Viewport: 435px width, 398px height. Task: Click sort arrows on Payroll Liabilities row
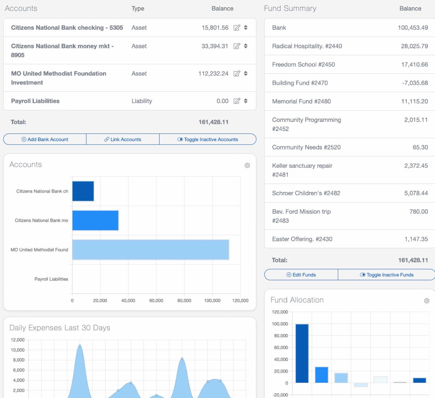(x=246, y=101)
